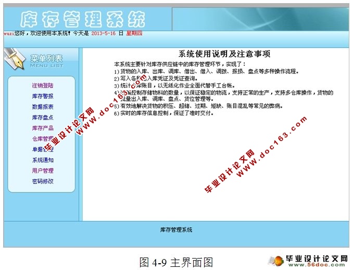This screenshot has width=353, height=270.
Task: Click the footer text 库存管理系统
Action: [176, 230]
